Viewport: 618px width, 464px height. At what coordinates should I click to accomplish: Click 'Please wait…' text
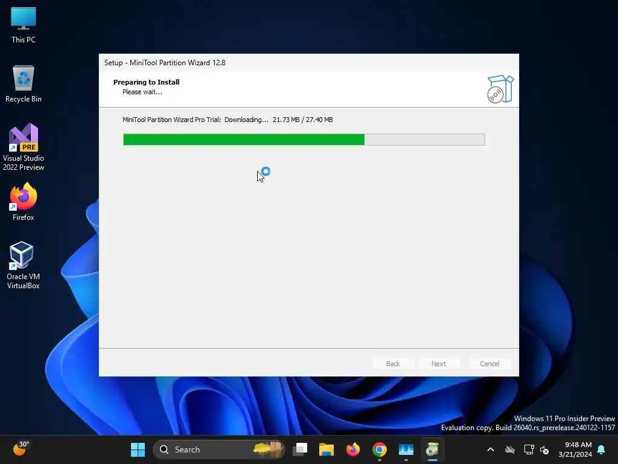click(142, 92)
